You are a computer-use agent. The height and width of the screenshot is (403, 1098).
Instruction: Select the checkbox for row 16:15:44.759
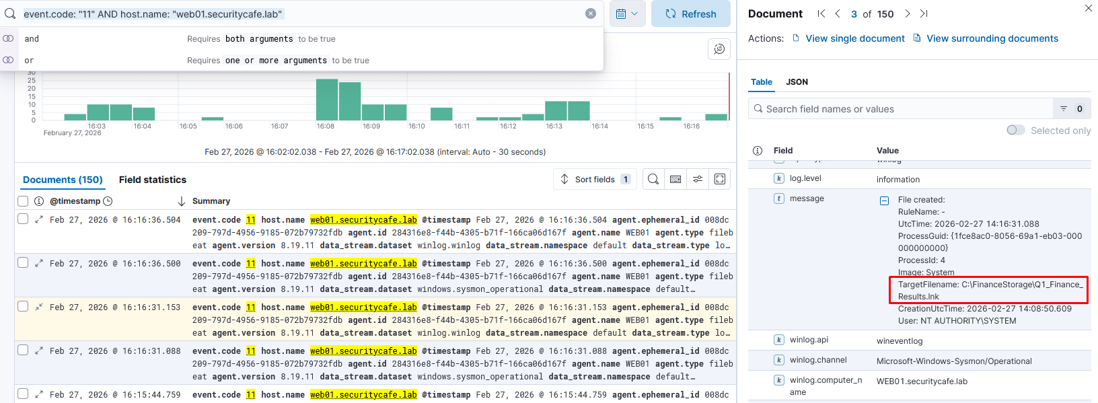(x=23, y=394)
